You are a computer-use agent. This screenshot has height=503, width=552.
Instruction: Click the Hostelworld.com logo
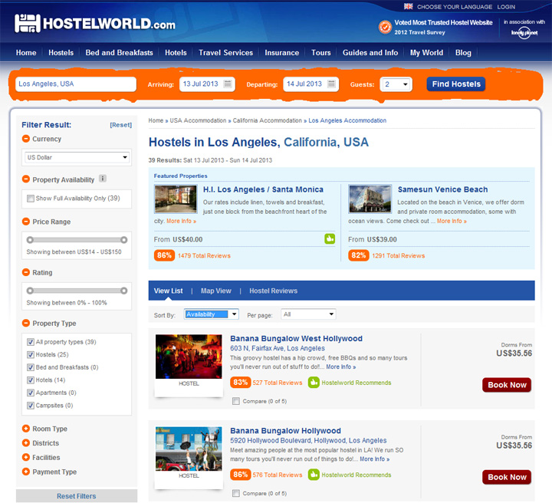[x=95, y=24]
